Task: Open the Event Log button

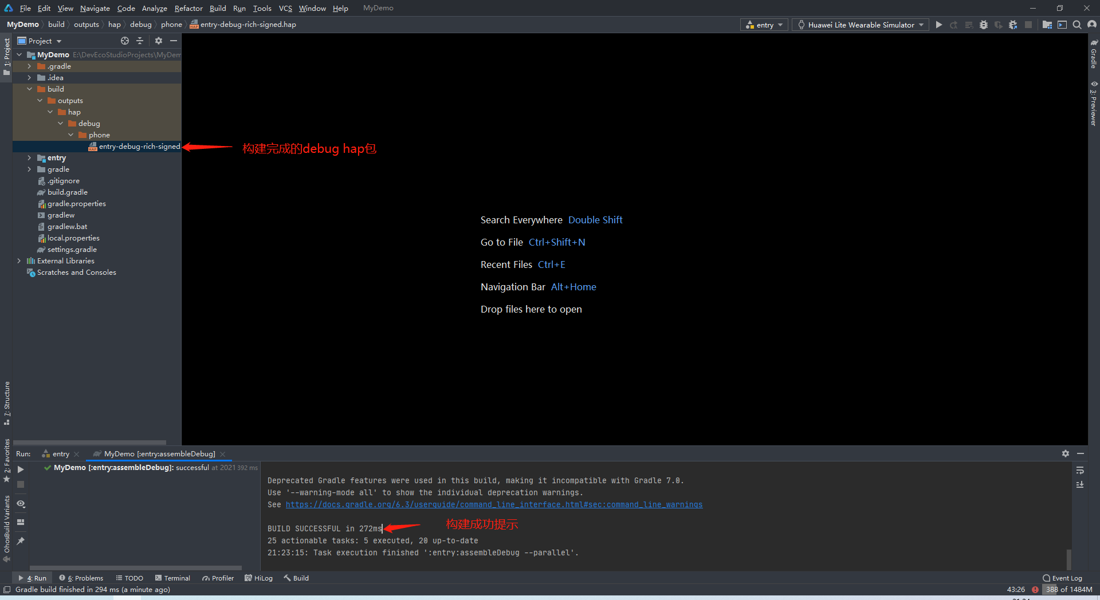Action: point(1062,578)
